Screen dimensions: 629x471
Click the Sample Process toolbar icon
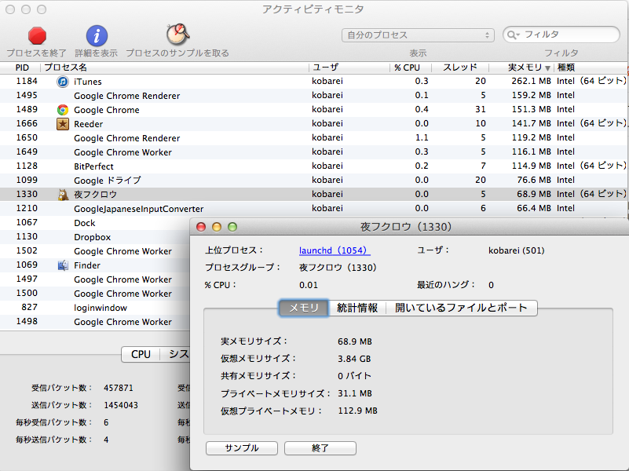[177, 35]
